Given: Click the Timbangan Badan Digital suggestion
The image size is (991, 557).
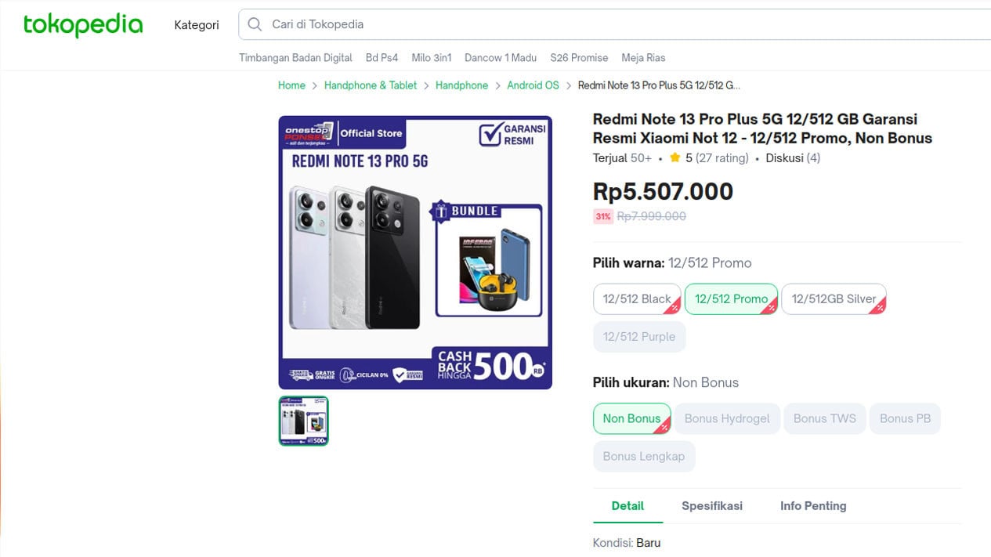Looking at the screenshot, I should (295, 58).
